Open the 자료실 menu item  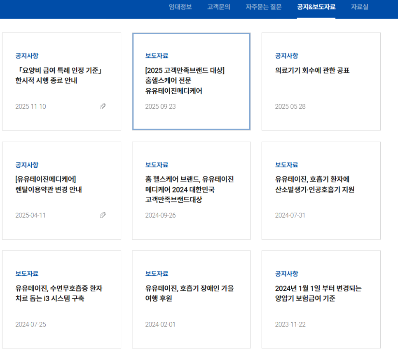[x=359, y=7]
